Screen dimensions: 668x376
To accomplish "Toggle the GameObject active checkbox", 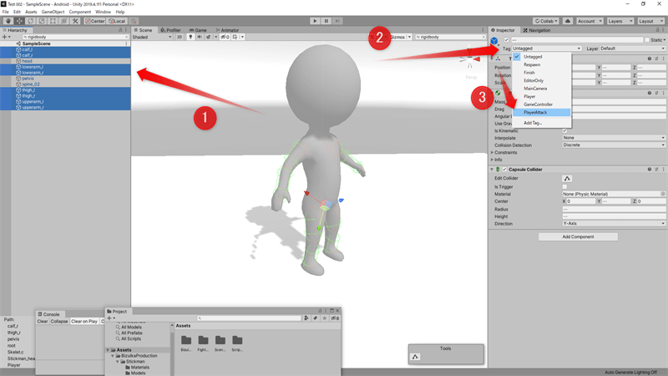I will point(507,39).
